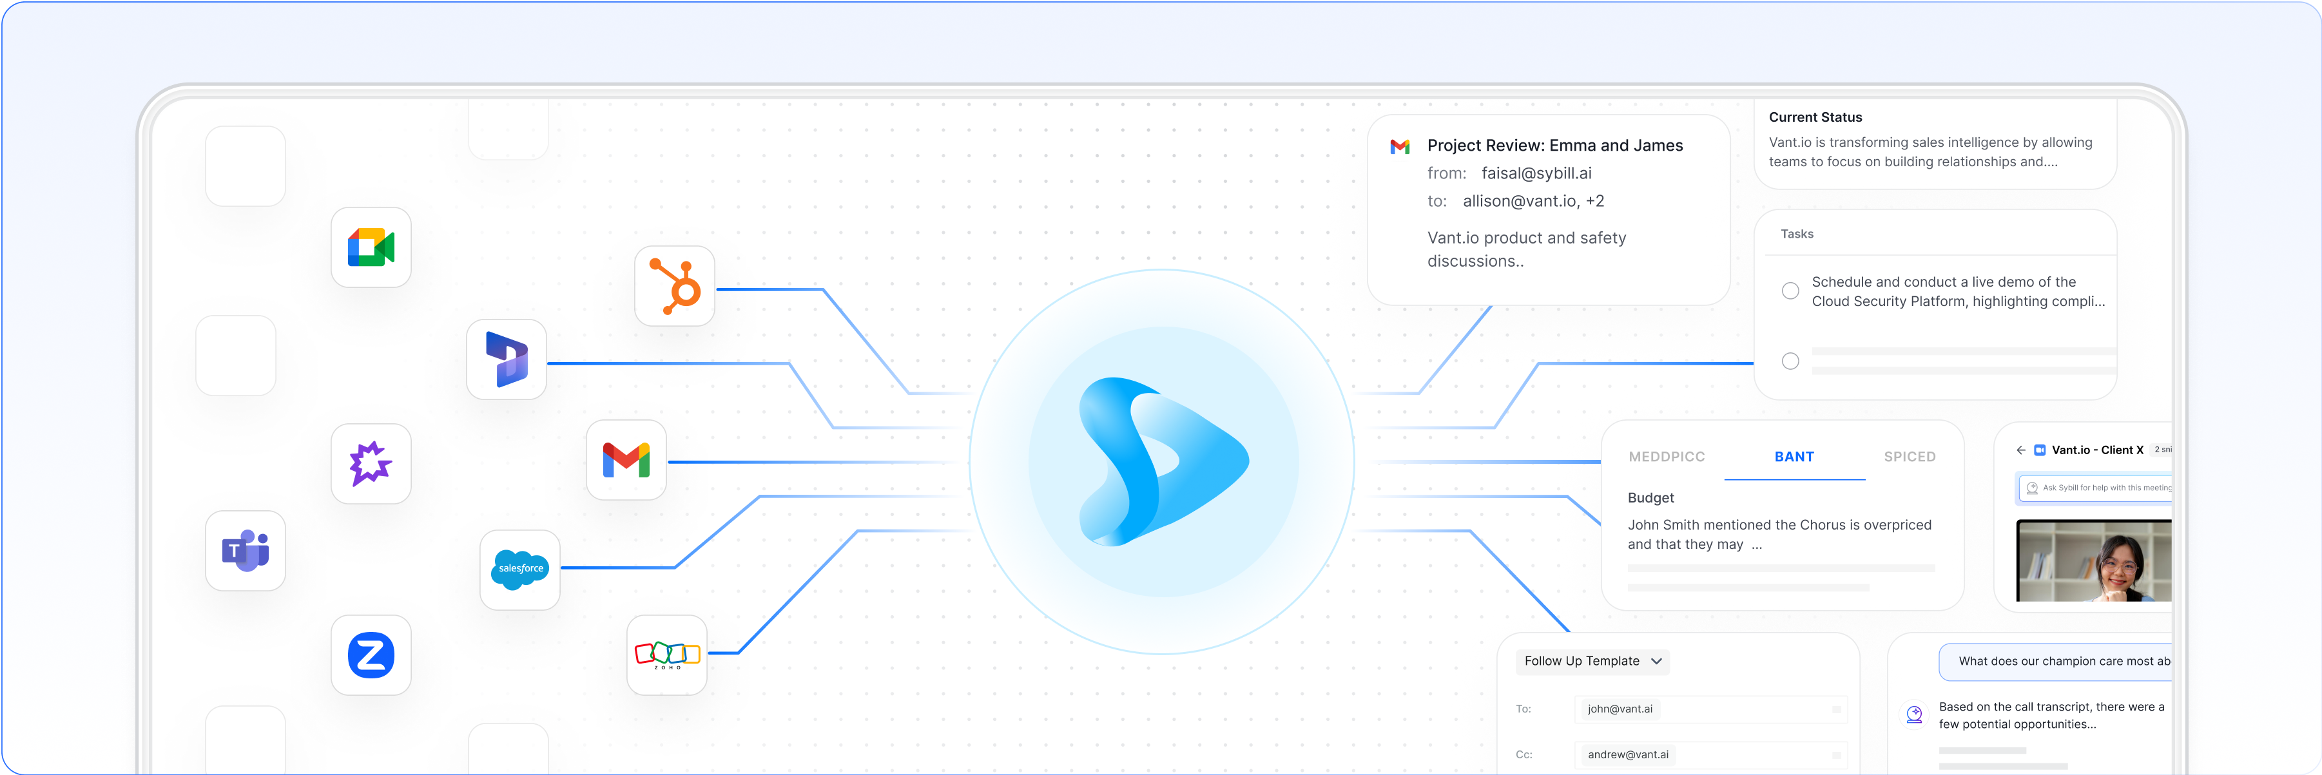Click Sybill assistant avatar beside call transcript answer
Image resolution: width=2322 pixels, height=775 pixels.
point(1915,714)
